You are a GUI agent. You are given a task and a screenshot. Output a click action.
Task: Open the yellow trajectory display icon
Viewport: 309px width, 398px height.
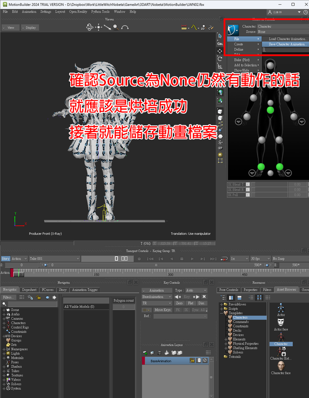click(194, 28)
